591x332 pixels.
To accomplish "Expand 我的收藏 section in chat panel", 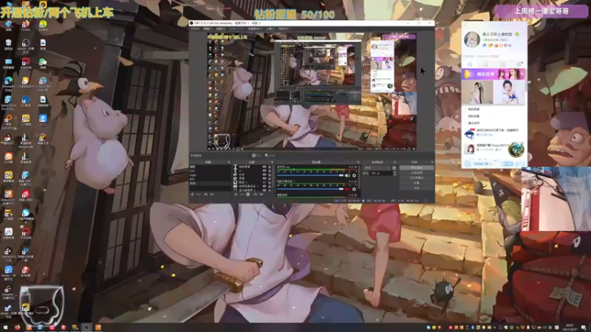I will tap(475, 117).
